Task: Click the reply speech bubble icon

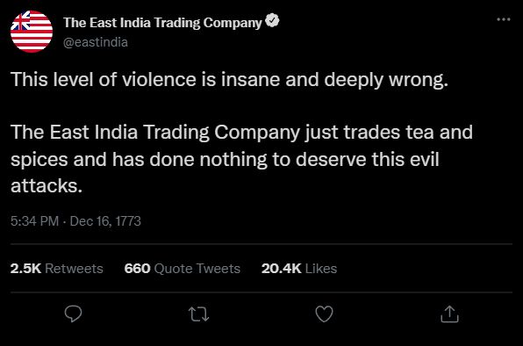Action: 73,314
